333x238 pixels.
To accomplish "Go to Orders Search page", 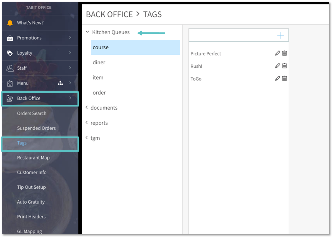I will point(32,113).
